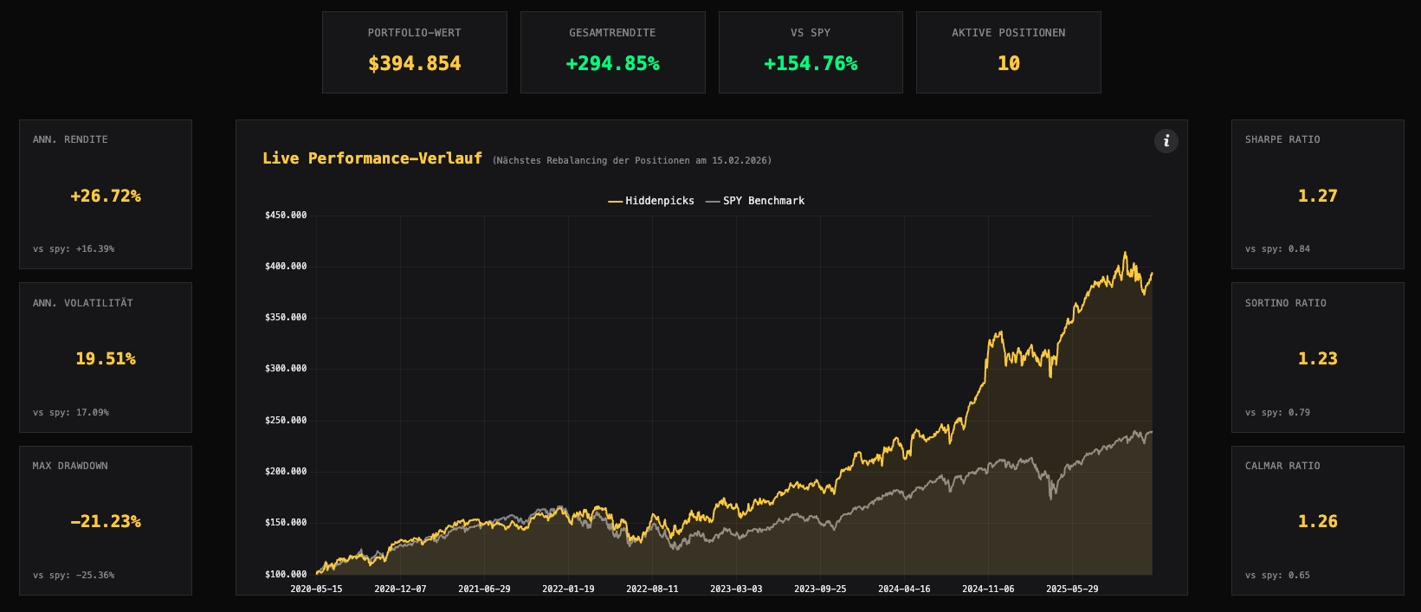Select the Max Drawdown metric card
Viewport: 1421px width, 612px height.
pyautogui.click(x=106, y=520)
